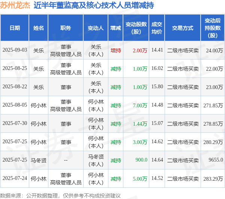
Task: Click 何小林 name in the 2025-08-05 row
Action: pyautogui.click(x=39, y=105)
